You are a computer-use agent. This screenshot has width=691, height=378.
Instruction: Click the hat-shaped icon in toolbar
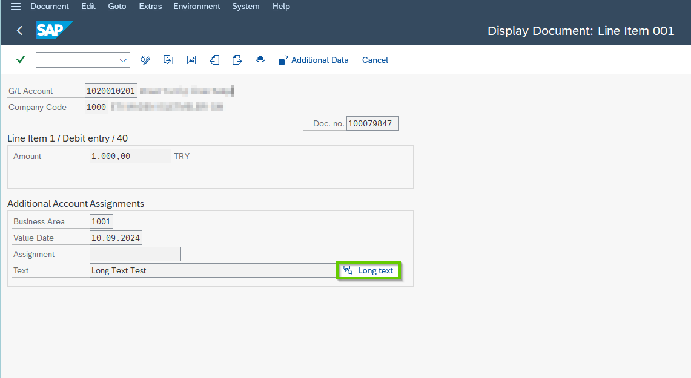click(x=260, y=60)
